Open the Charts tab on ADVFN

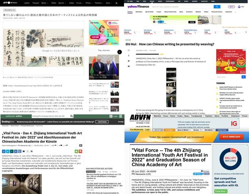pos(172,116)
